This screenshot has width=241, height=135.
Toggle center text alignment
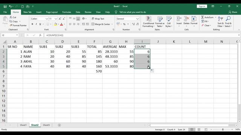74,24
